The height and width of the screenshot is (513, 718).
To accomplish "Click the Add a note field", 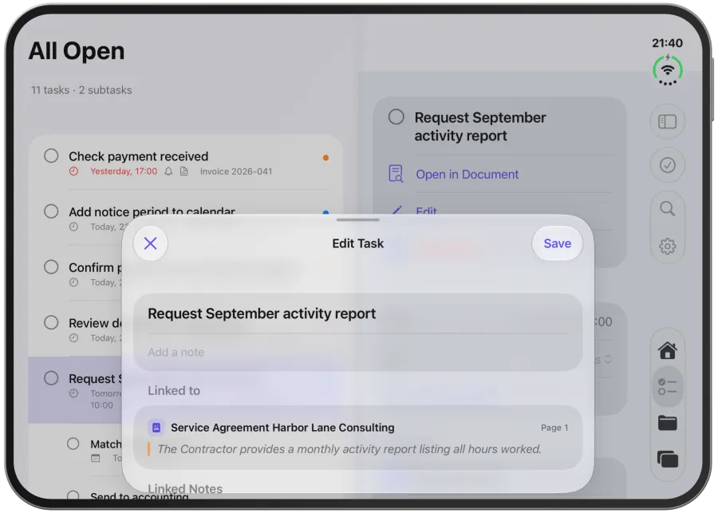I will (x=357, y=352).
